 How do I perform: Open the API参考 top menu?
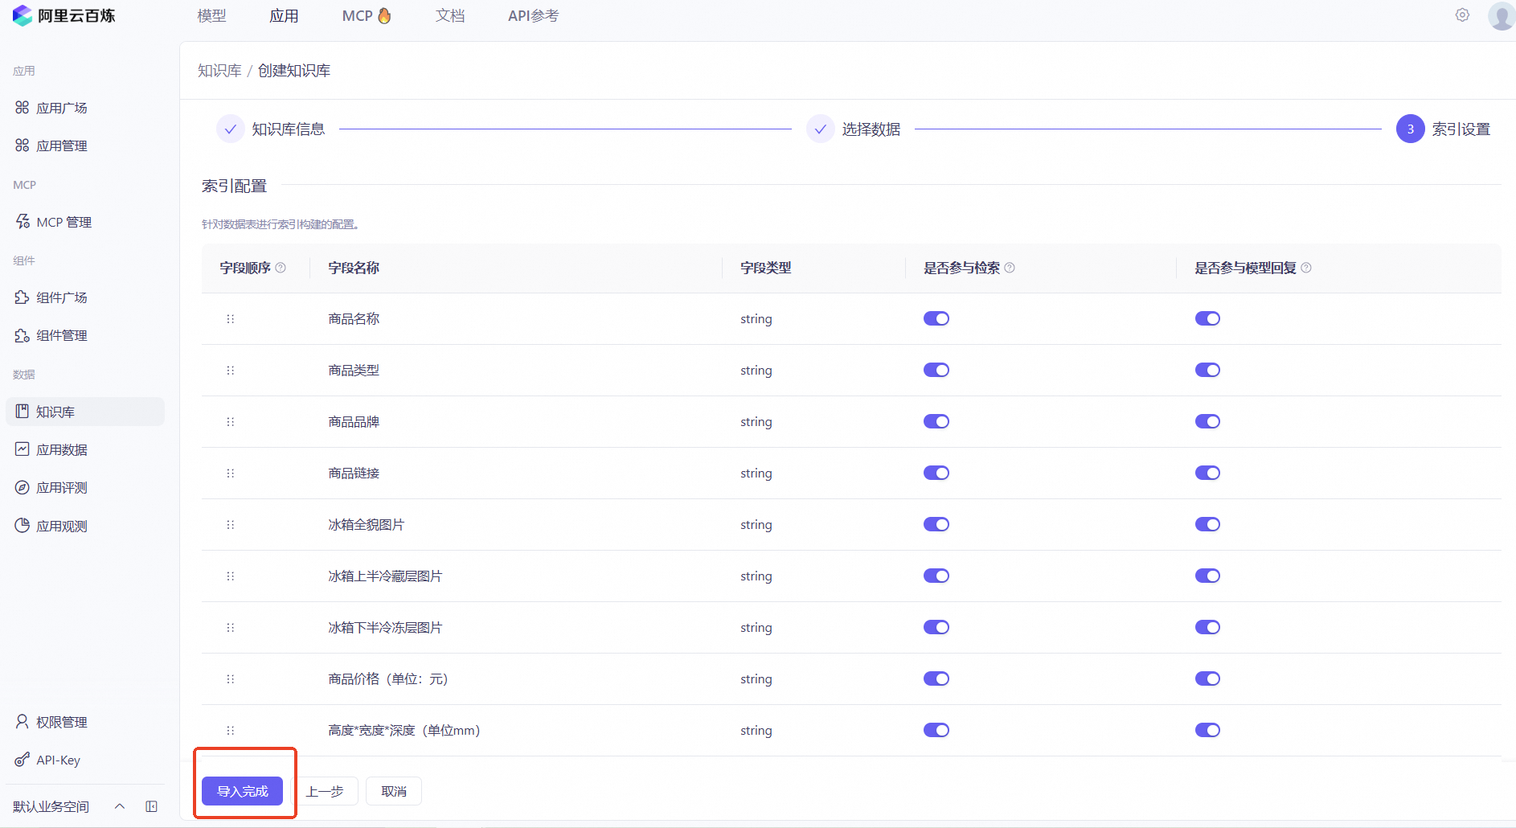[533, 16]
